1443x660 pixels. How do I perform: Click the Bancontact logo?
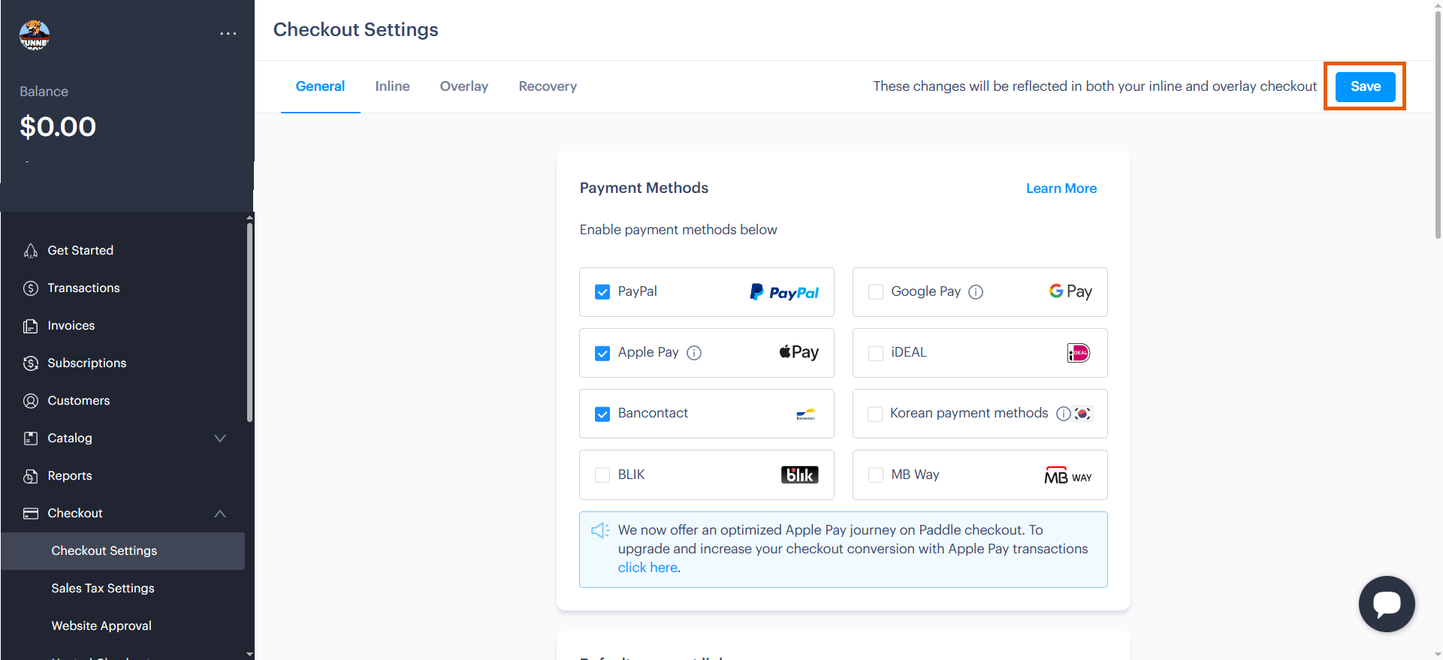point(805,414)
